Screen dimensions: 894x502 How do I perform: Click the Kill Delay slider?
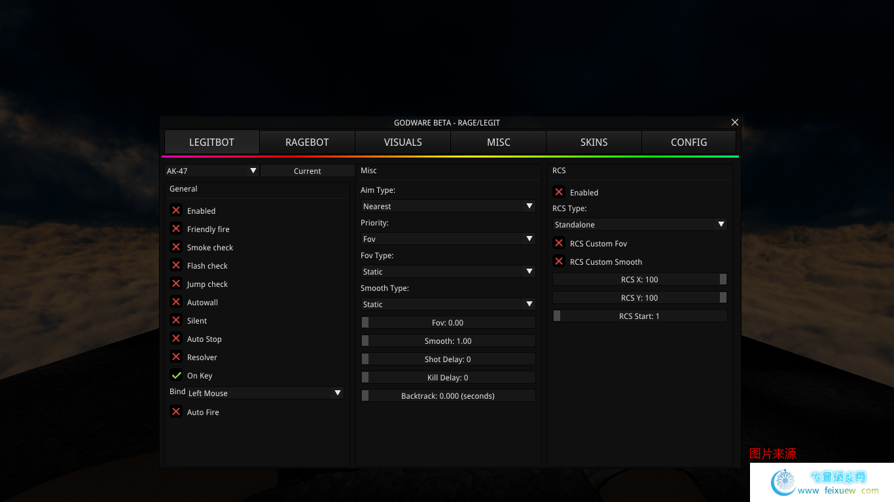click(448, 377)
